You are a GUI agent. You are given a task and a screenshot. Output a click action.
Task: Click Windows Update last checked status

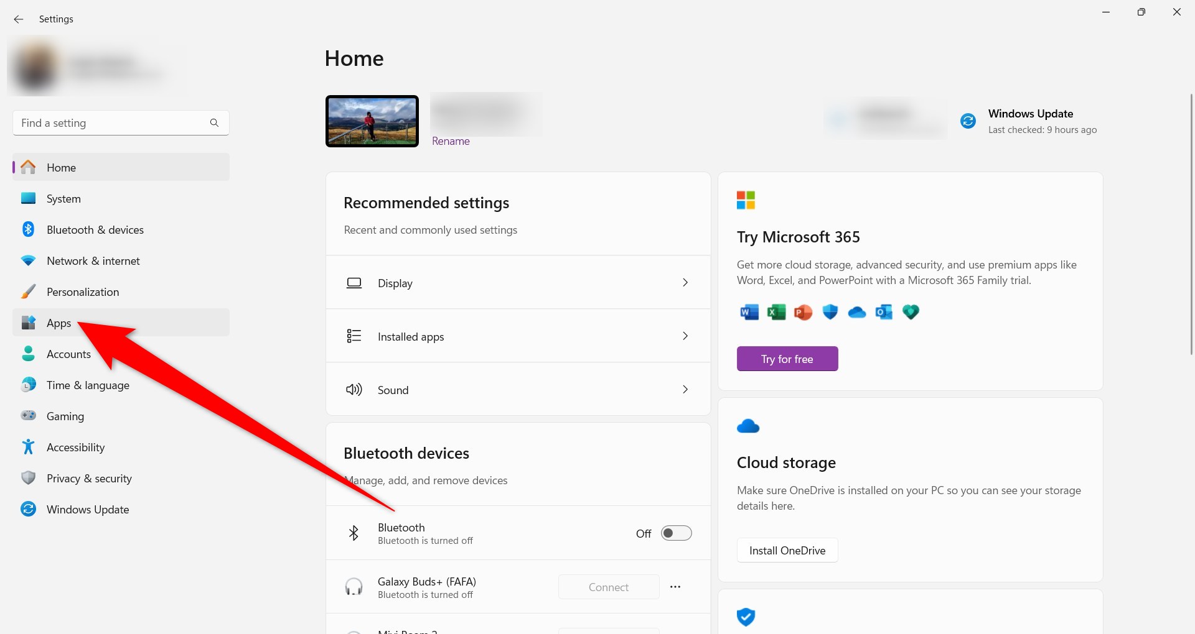(1043, 130)
